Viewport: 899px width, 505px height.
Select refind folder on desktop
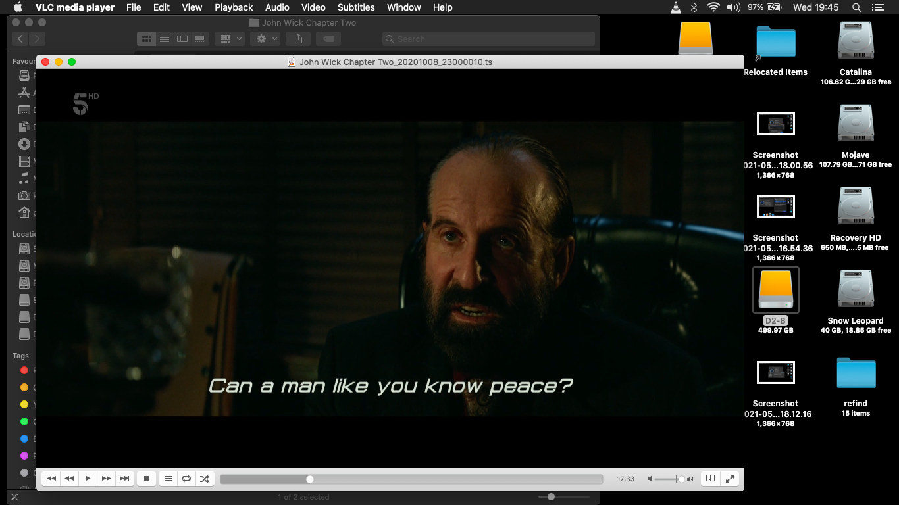(856, 373)
